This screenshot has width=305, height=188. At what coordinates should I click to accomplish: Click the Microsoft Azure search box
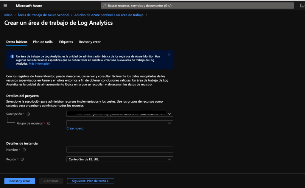point(197,6)
